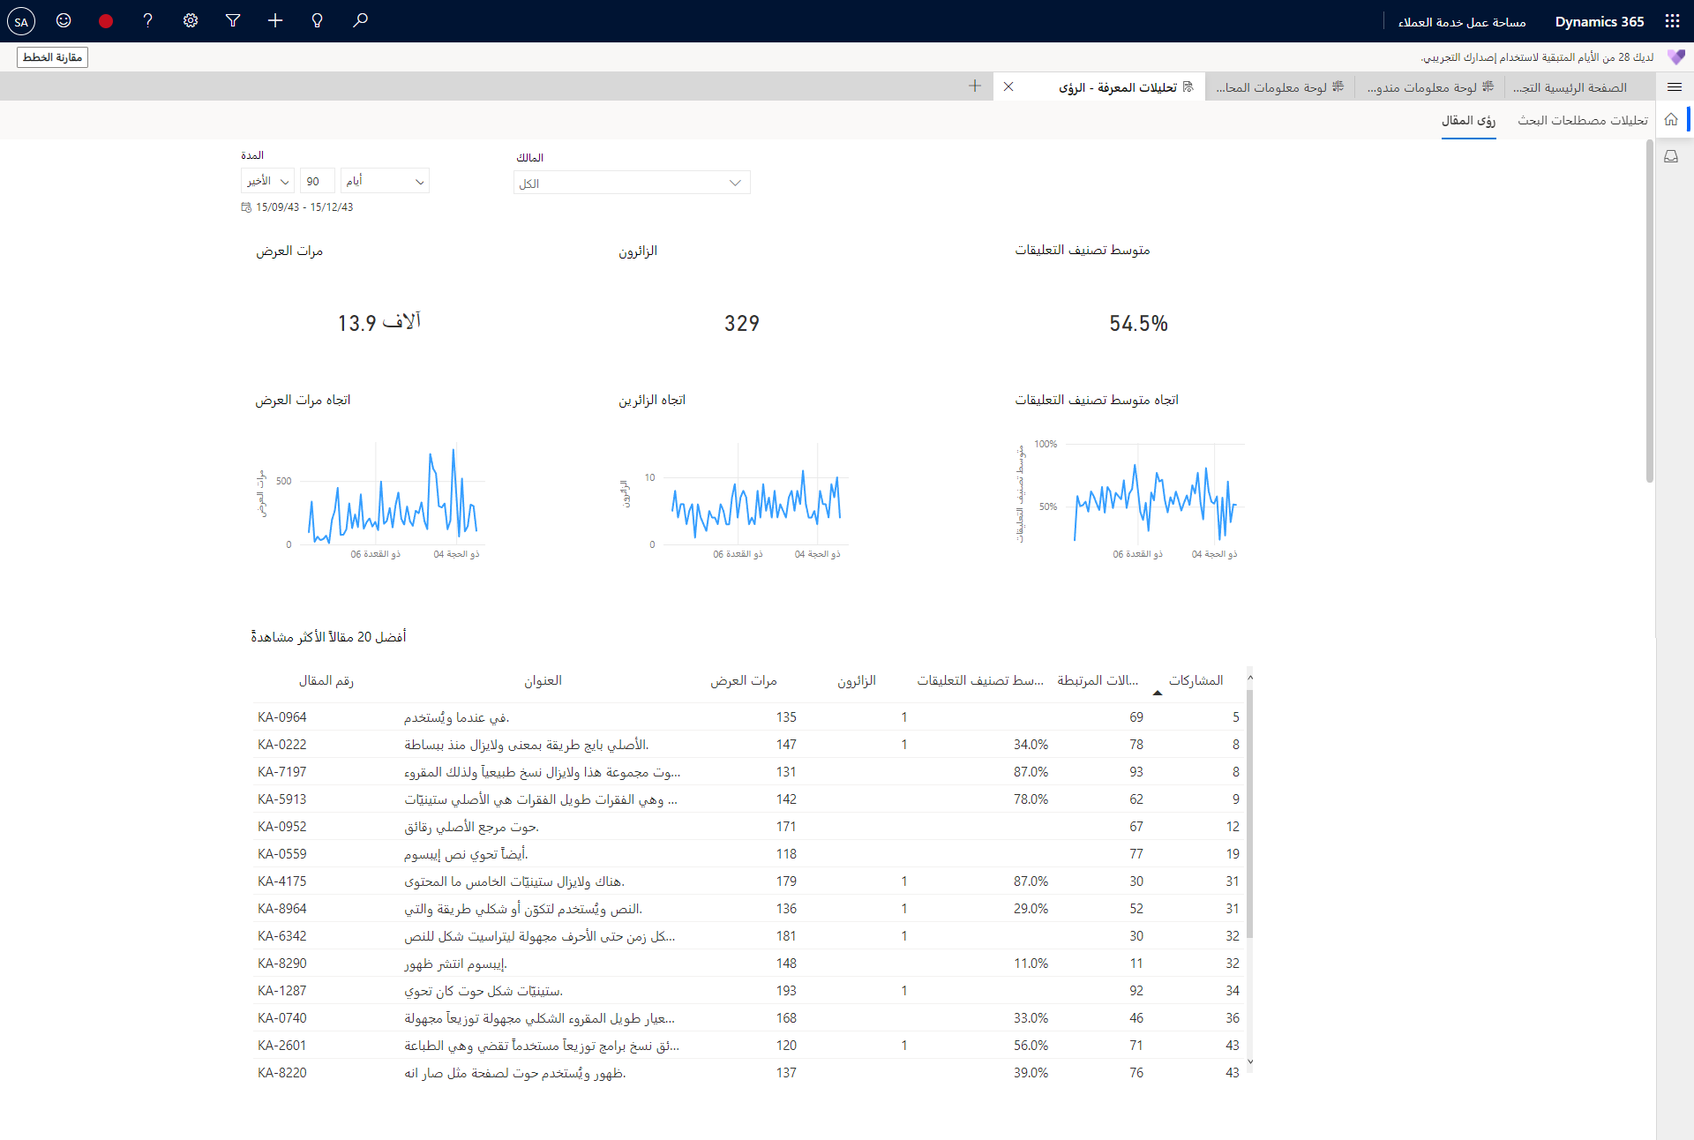Image resolution: width=1694 pixels, height=1140 pixels.
Task: Click the purple heart trial icon
Action: pyautogui.click(x=1675, y=57)
